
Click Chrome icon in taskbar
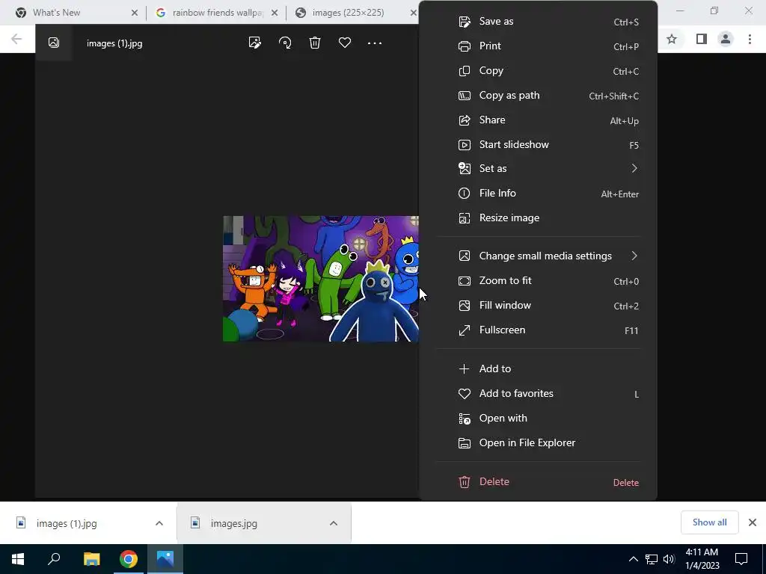[x=129, y=559]
